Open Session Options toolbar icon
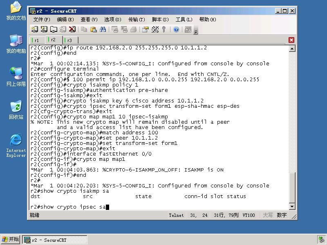 146,29
